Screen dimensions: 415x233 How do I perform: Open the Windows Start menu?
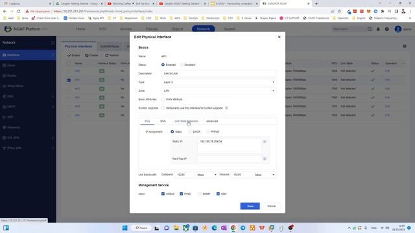tap(124, 228)
